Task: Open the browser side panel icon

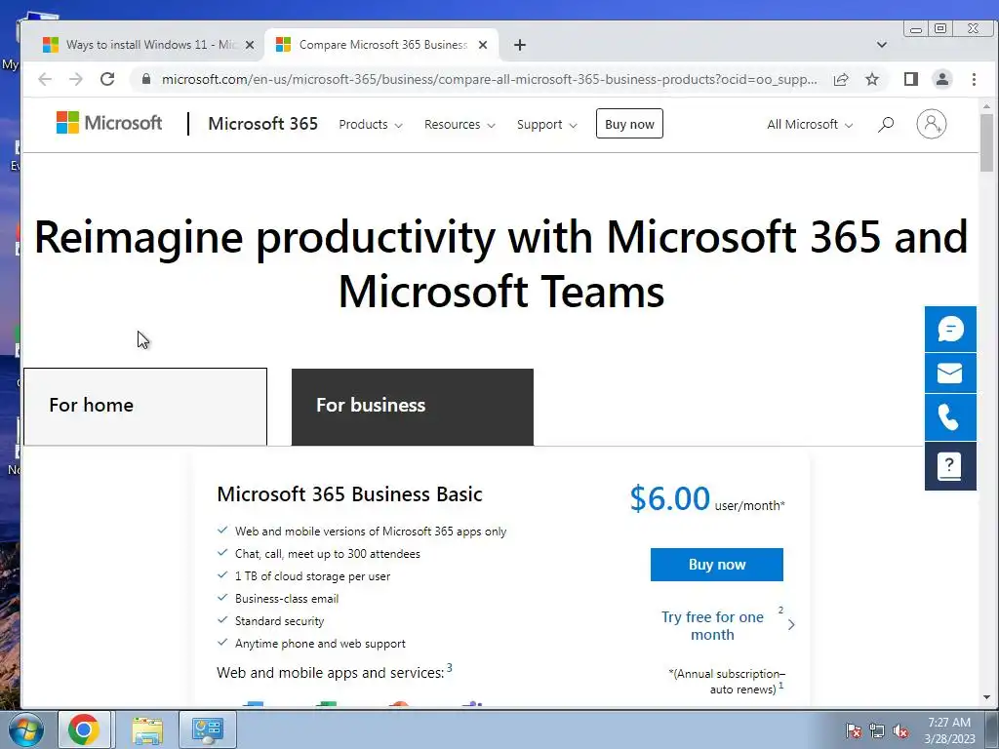Action: point(911,79)
